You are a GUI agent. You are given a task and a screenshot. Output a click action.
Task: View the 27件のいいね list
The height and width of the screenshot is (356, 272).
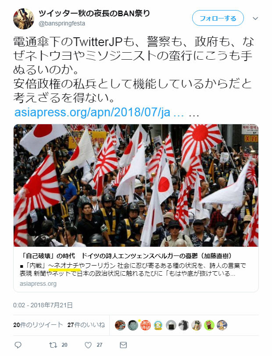pyautogui.click(x=86, y=325)
